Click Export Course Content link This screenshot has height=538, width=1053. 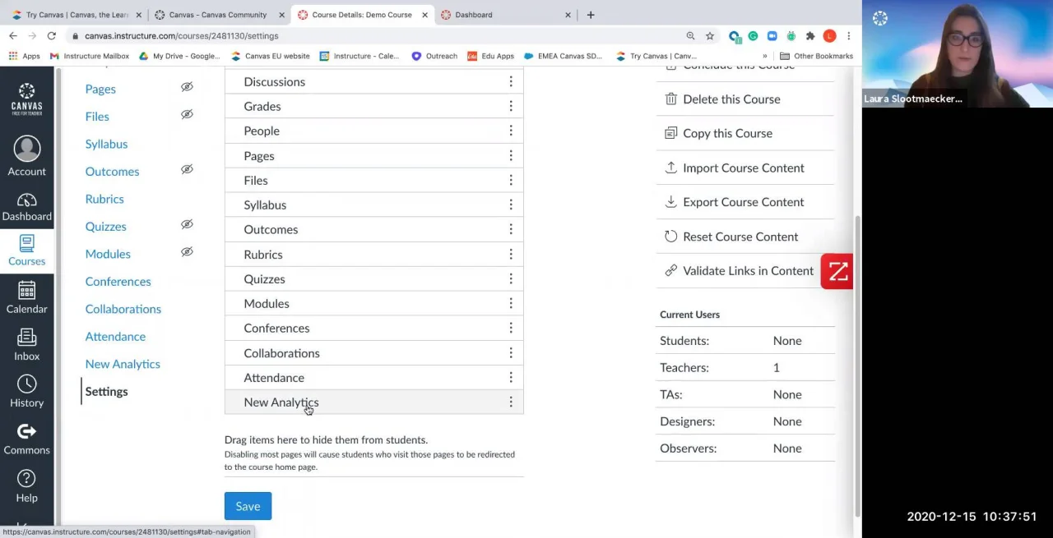pyautogui.click(x=743, y=202)
